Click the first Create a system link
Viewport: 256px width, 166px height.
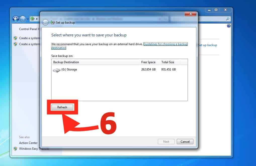pyautogui.click(x=29, y=38)
